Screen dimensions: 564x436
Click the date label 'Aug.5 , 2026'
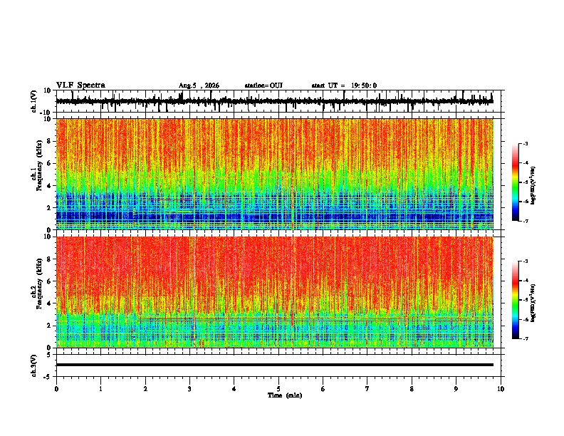pos(199,85)
